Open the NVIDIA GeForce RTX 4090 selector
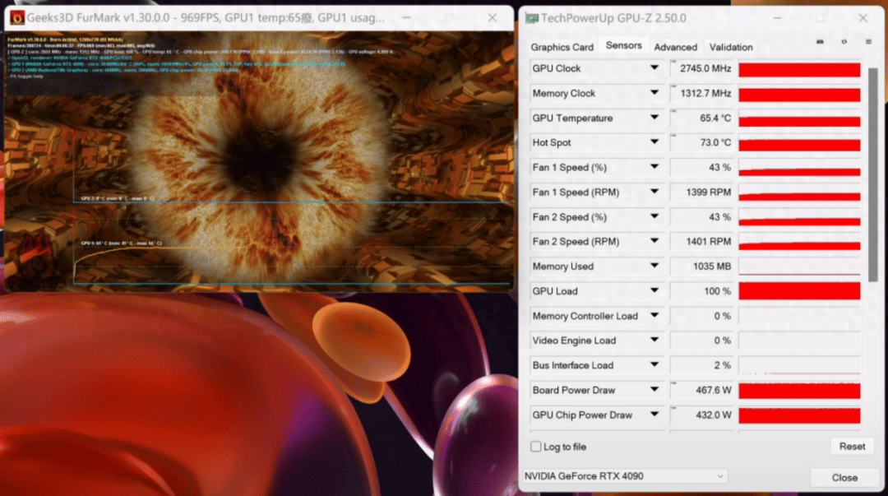This screenshot has width=888, height=496. (x=624, y=476)
